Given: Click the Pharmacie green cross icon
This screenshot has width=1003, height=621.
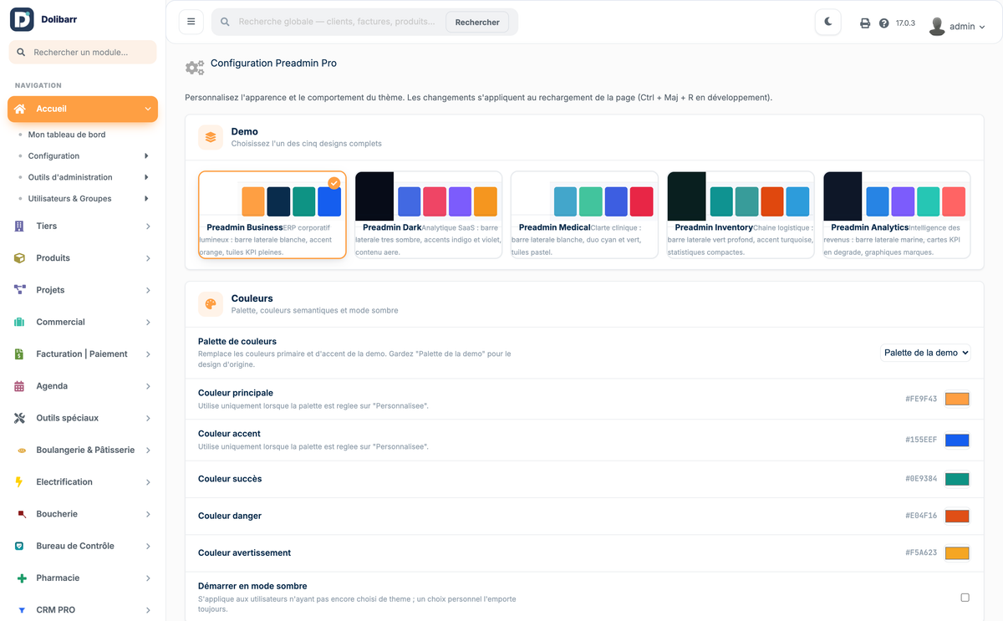Looking at the screenshot, I should coord(20,578).
